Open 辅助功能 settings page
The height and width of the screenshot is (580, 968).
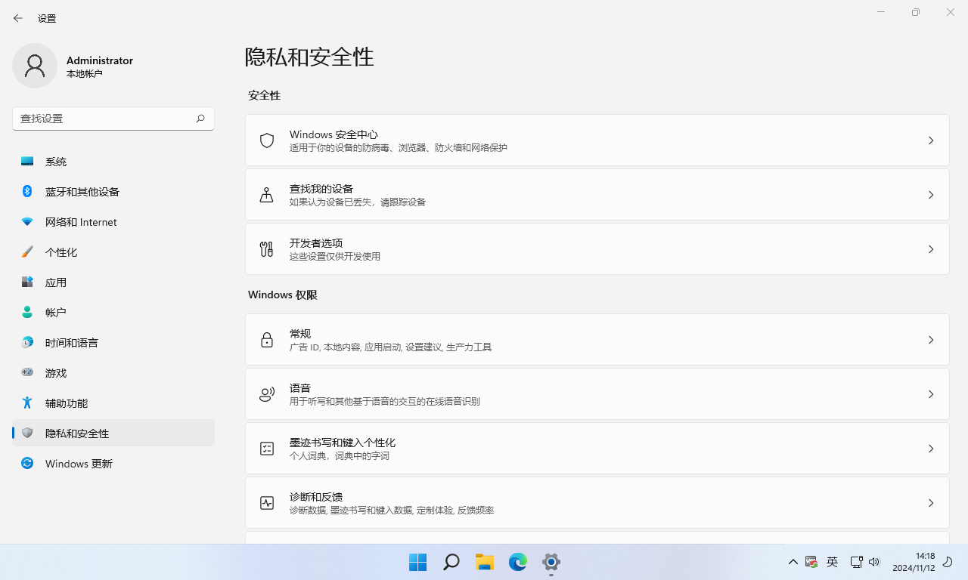coord(113,403)
